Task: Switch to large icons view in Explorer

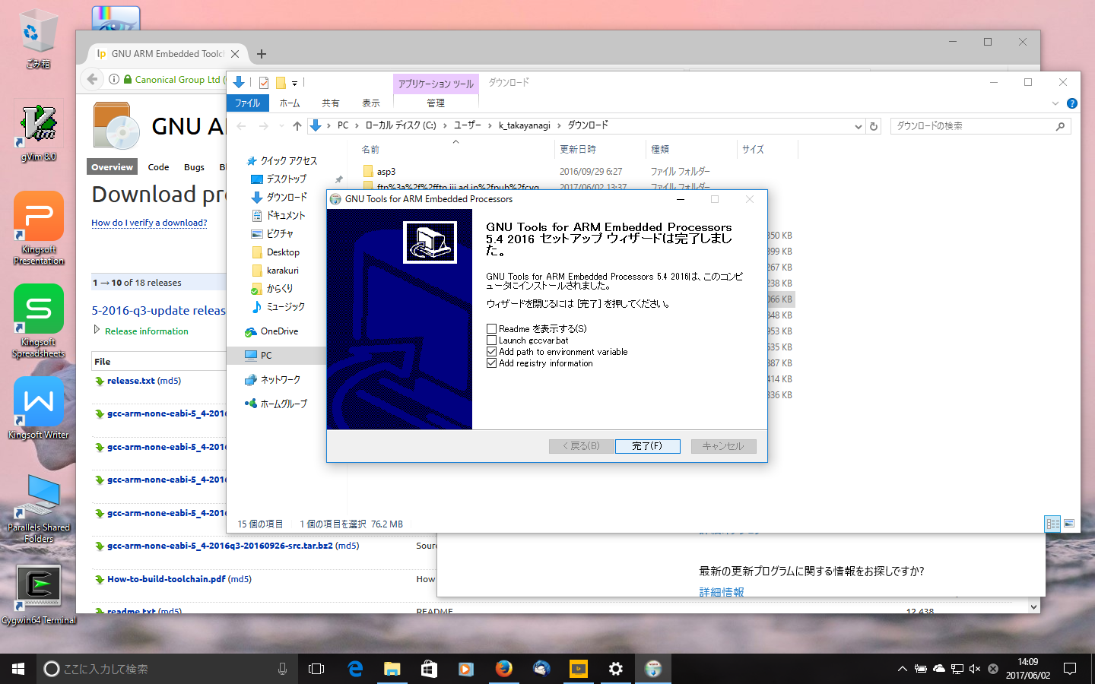Action: tap(1069, 524)
